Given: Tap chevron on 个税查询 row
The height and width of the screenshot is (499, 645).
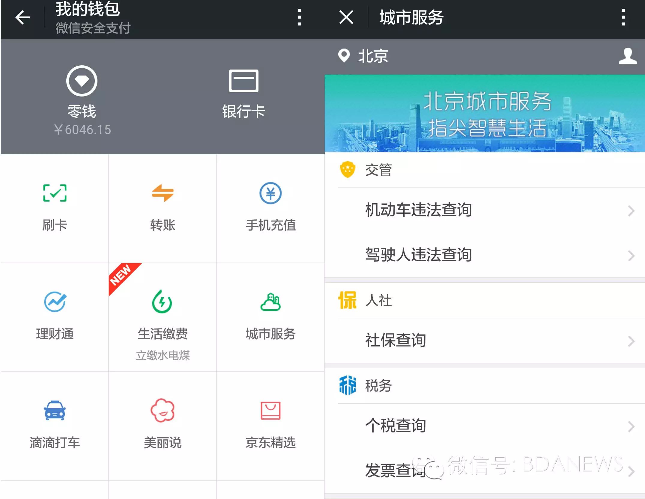Looking at the screenshot, I should click(x=631, y=426).
